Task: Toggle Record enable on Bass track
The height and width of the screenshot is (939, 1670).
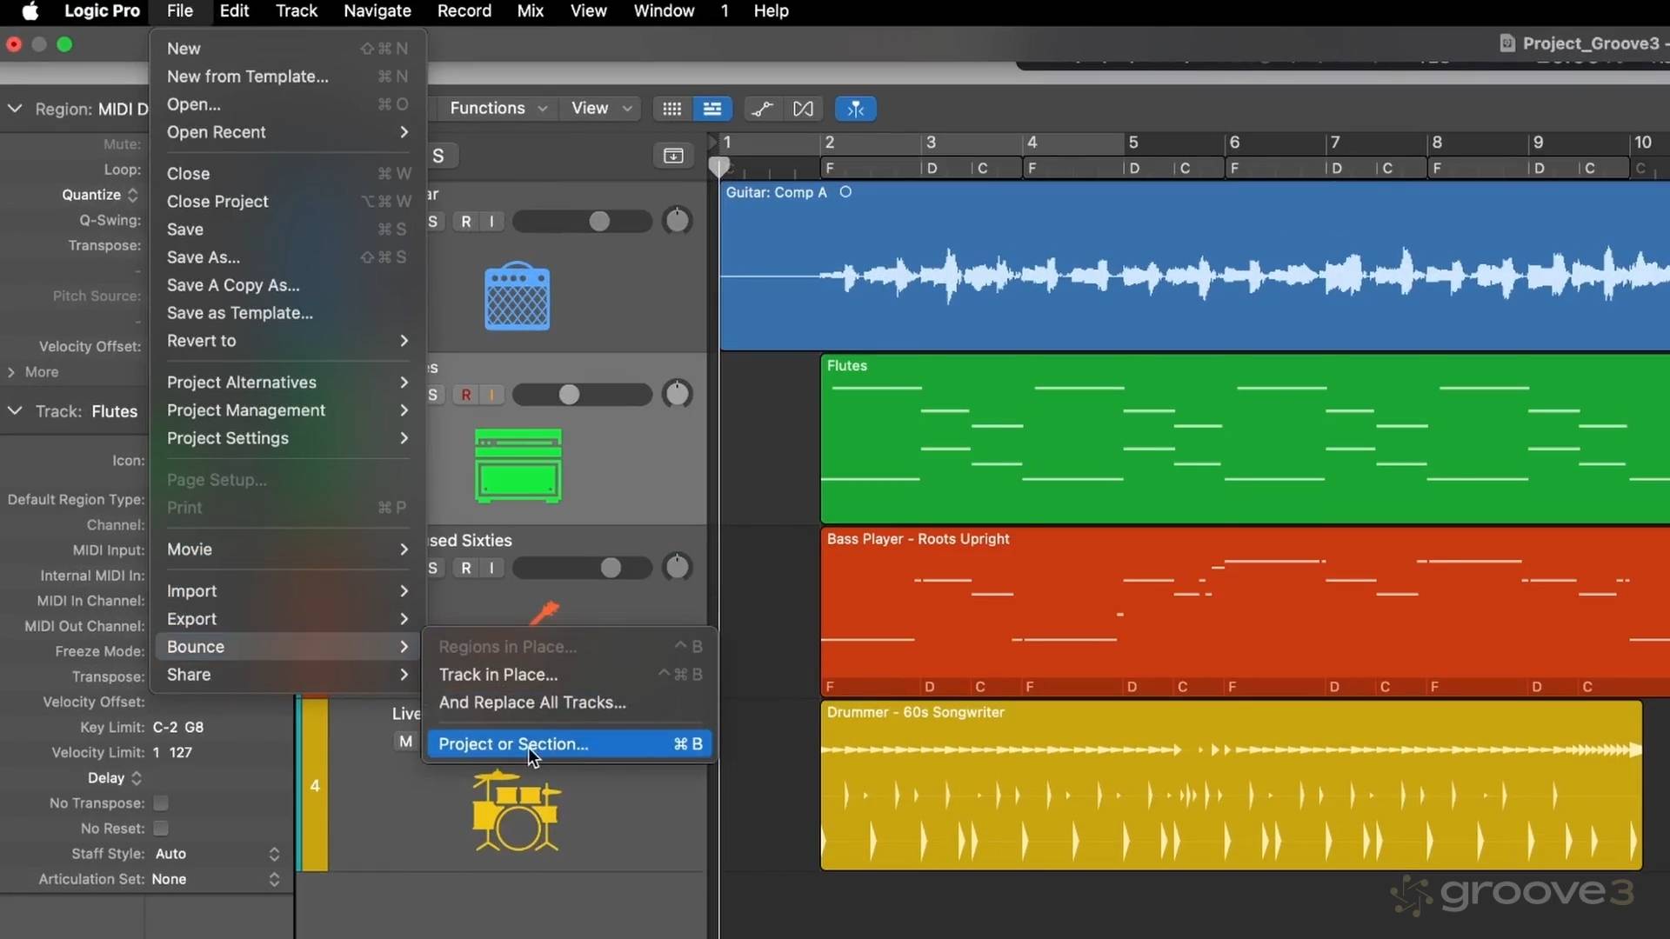Action: pyautogui.click(x=466, y=568)
